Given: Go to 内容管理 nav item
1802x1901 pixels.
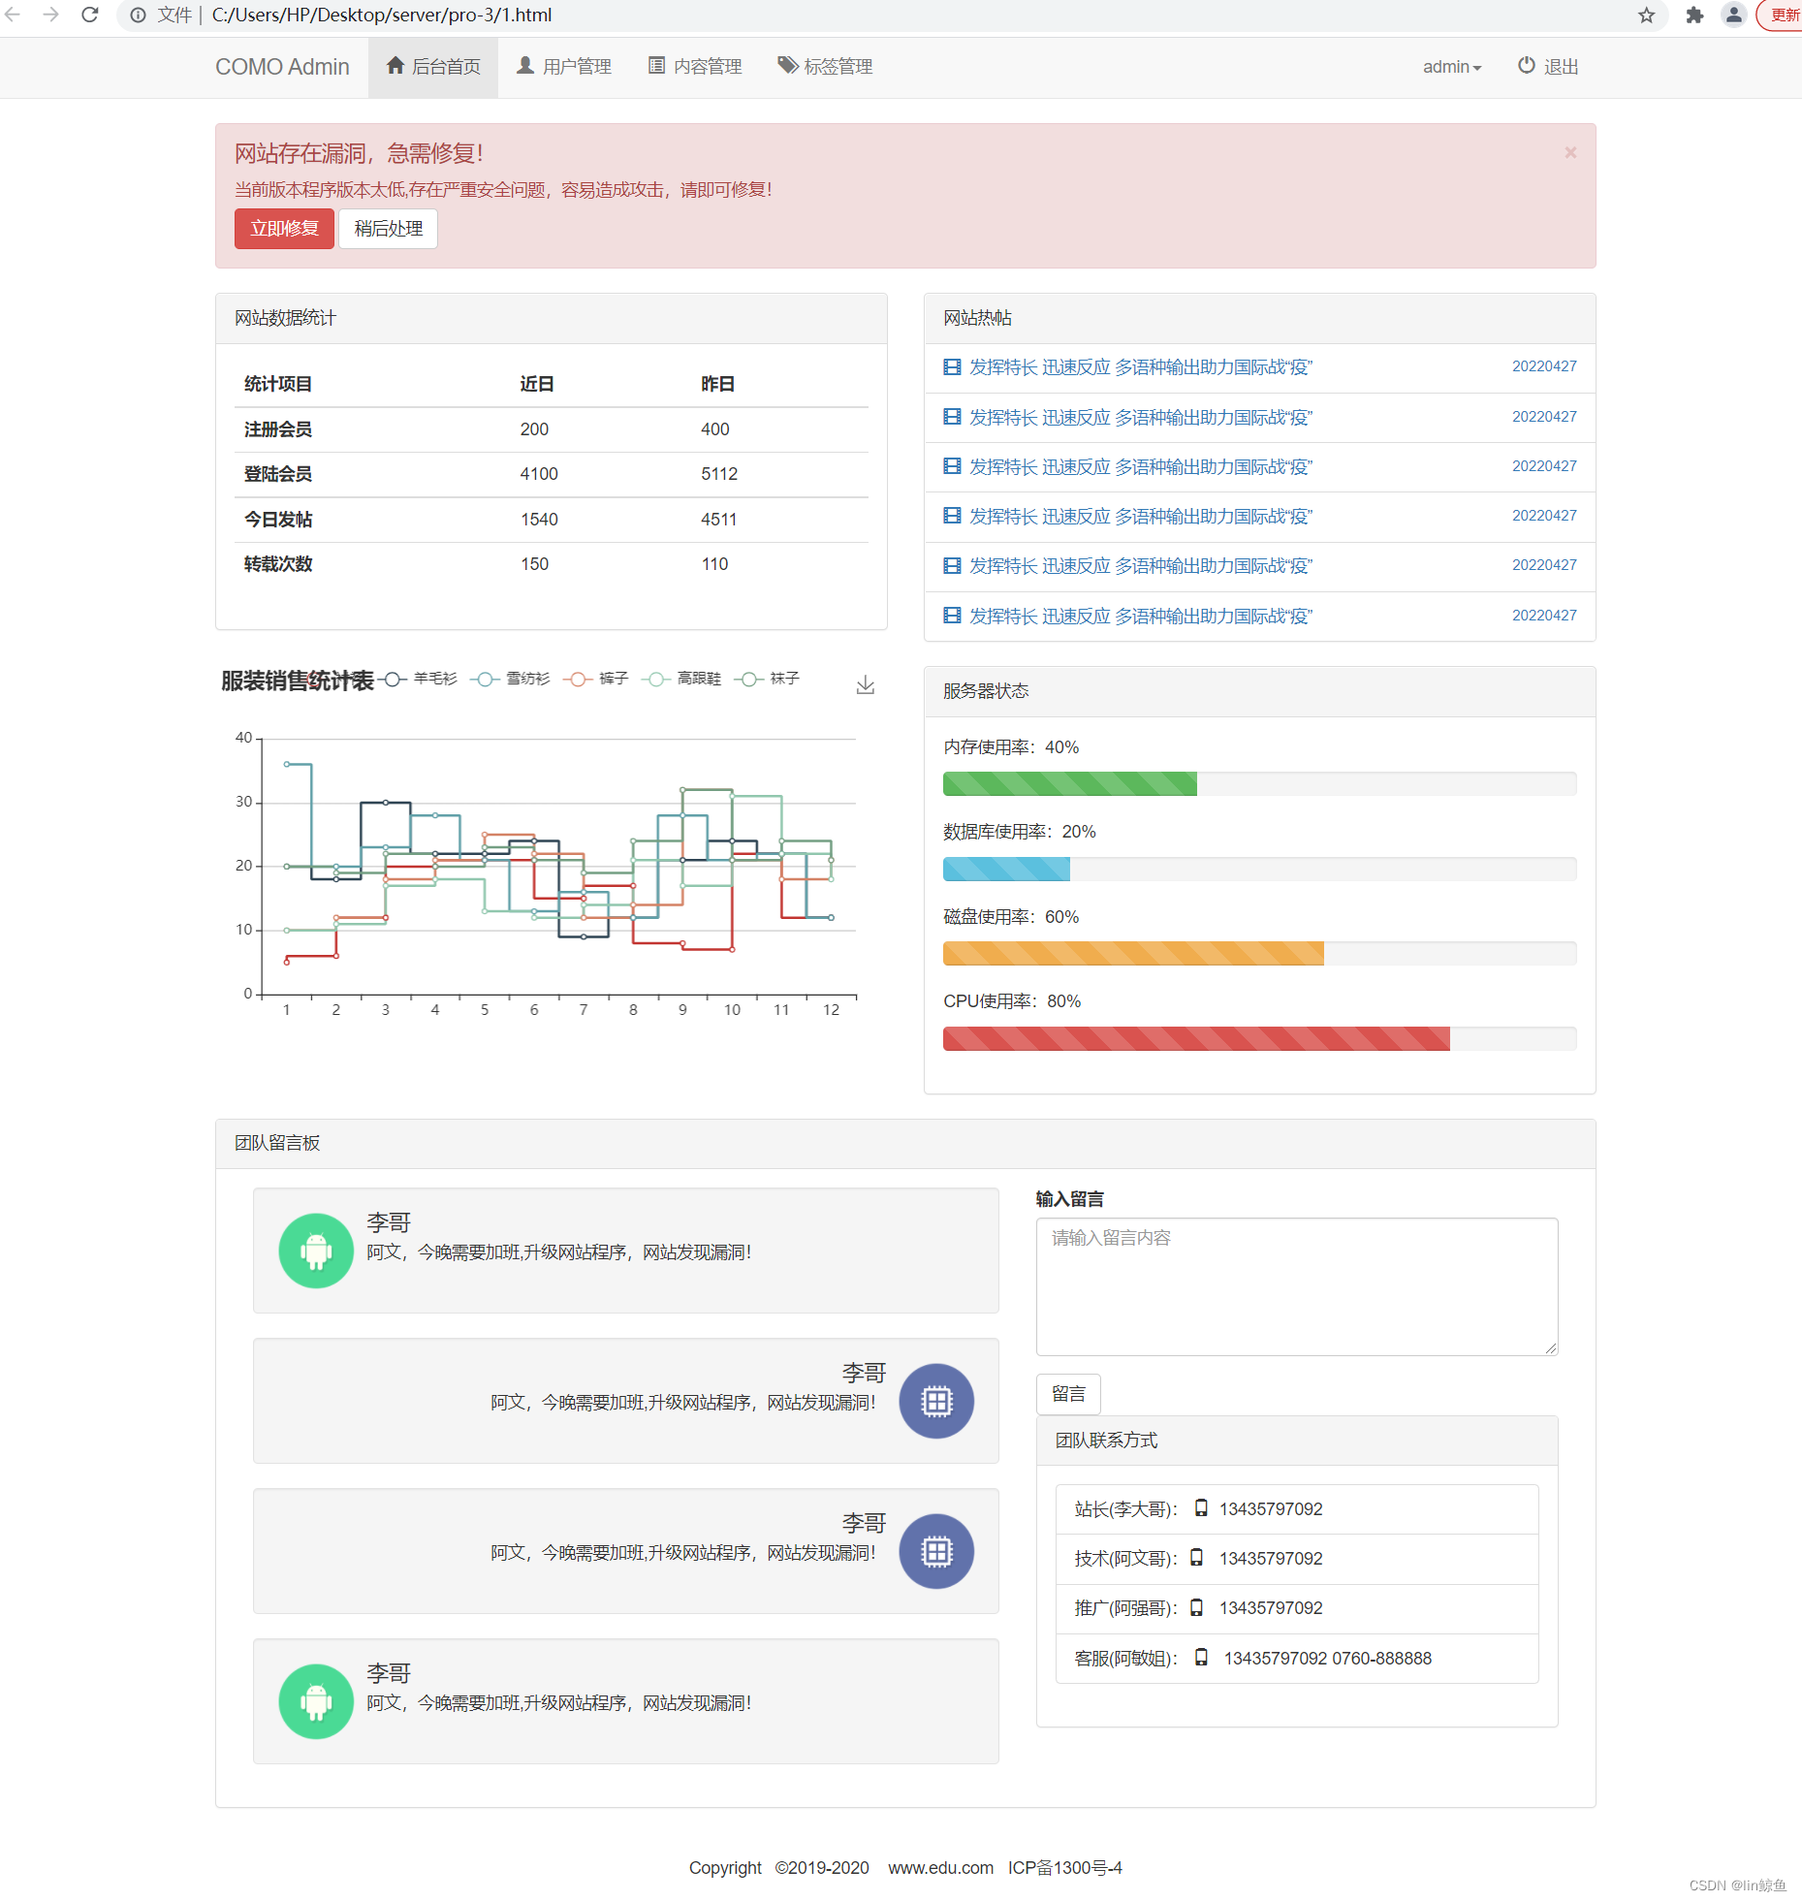Looking at the screenshot, I should click(x=695, y=67).
